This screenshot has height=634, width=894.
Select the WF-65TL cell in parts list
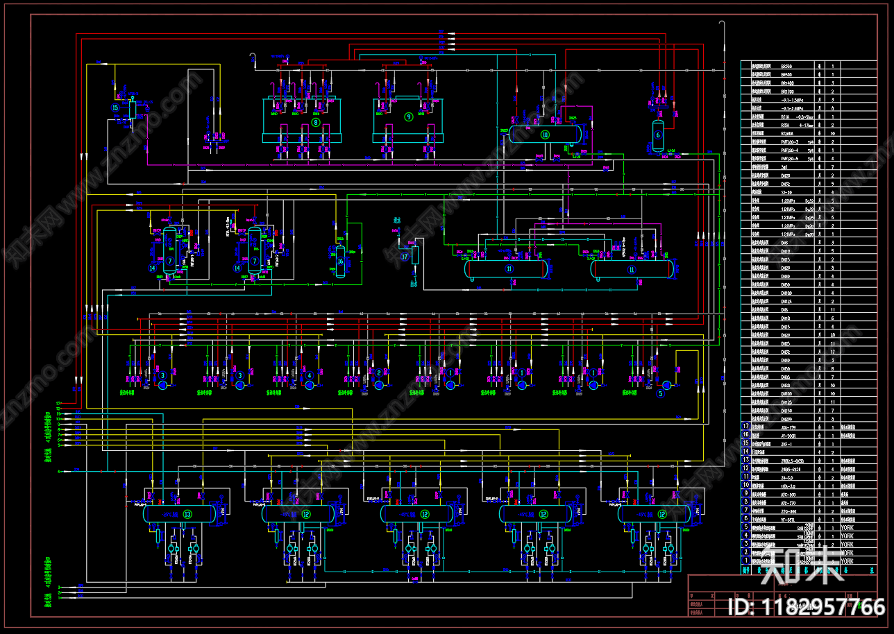[x=788, y=520]
